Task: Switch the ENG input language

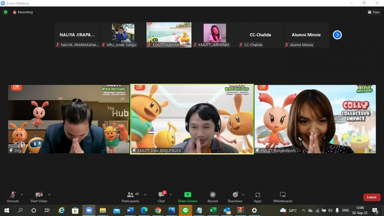Action: (x=346, y=210)
